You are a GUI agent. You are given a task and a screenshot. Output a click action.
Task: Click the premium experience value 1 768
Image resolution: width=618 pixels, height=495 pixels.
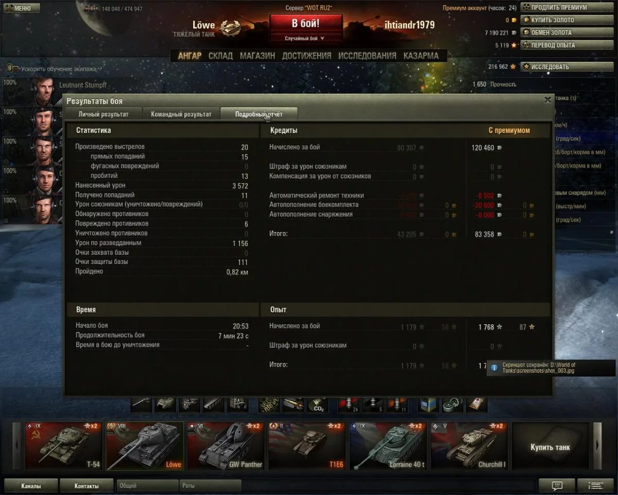pos(486,327)
